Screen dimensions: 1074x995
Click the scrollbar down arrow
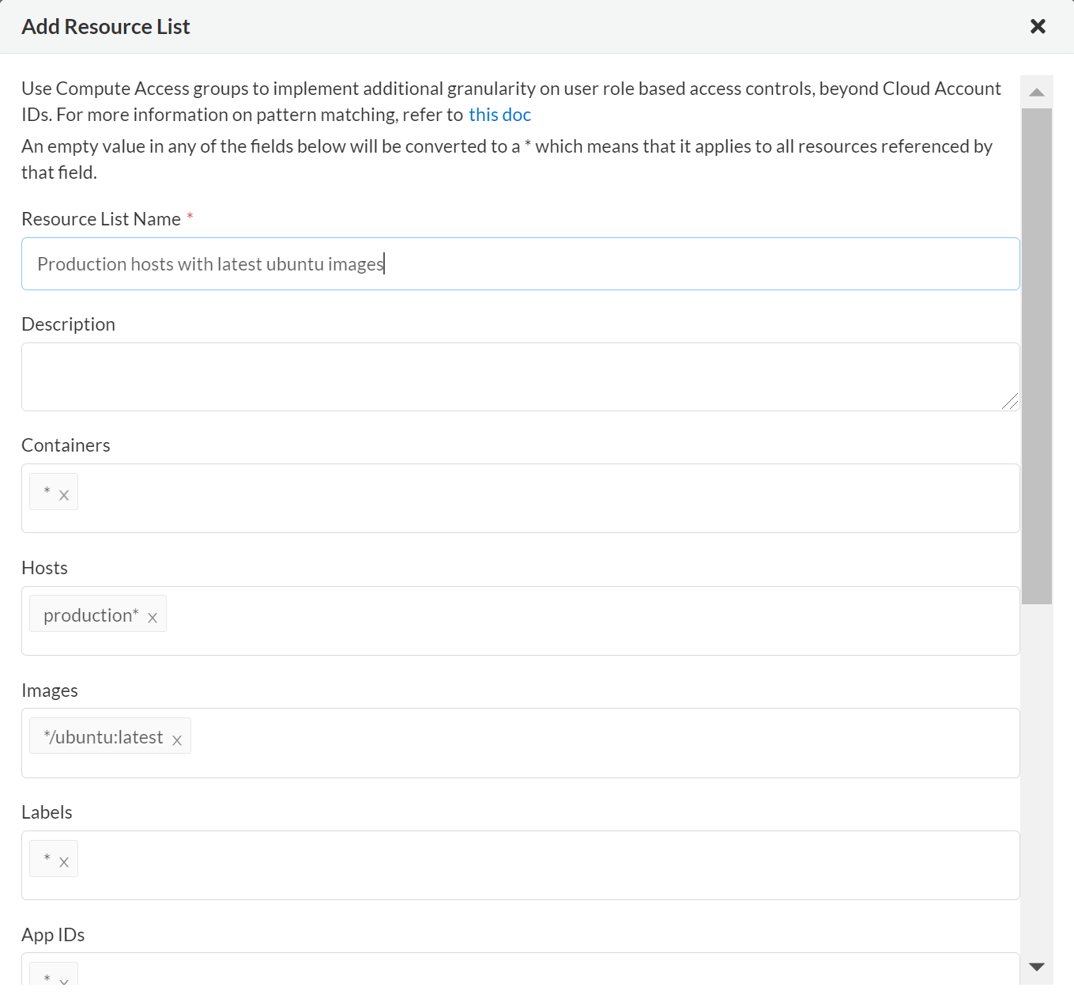tap(1037, 967)
